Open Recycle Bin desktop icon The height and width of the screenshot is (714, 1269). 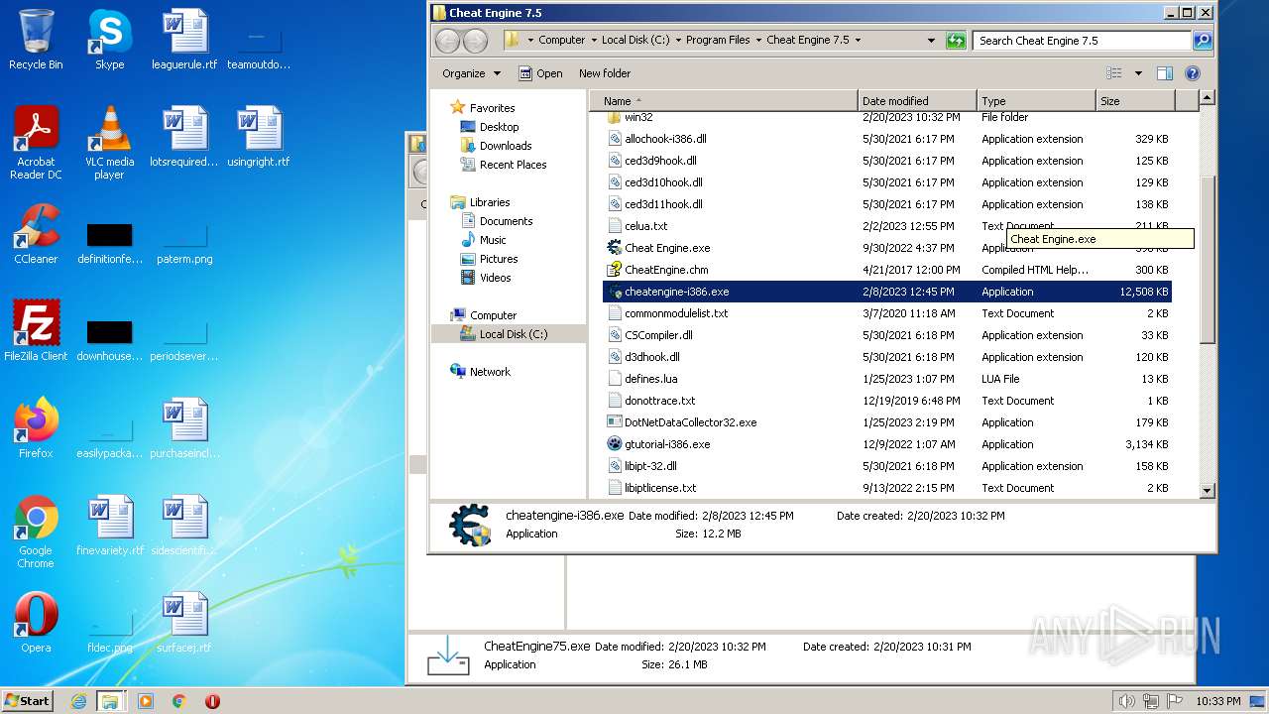(x=36, y=40)
